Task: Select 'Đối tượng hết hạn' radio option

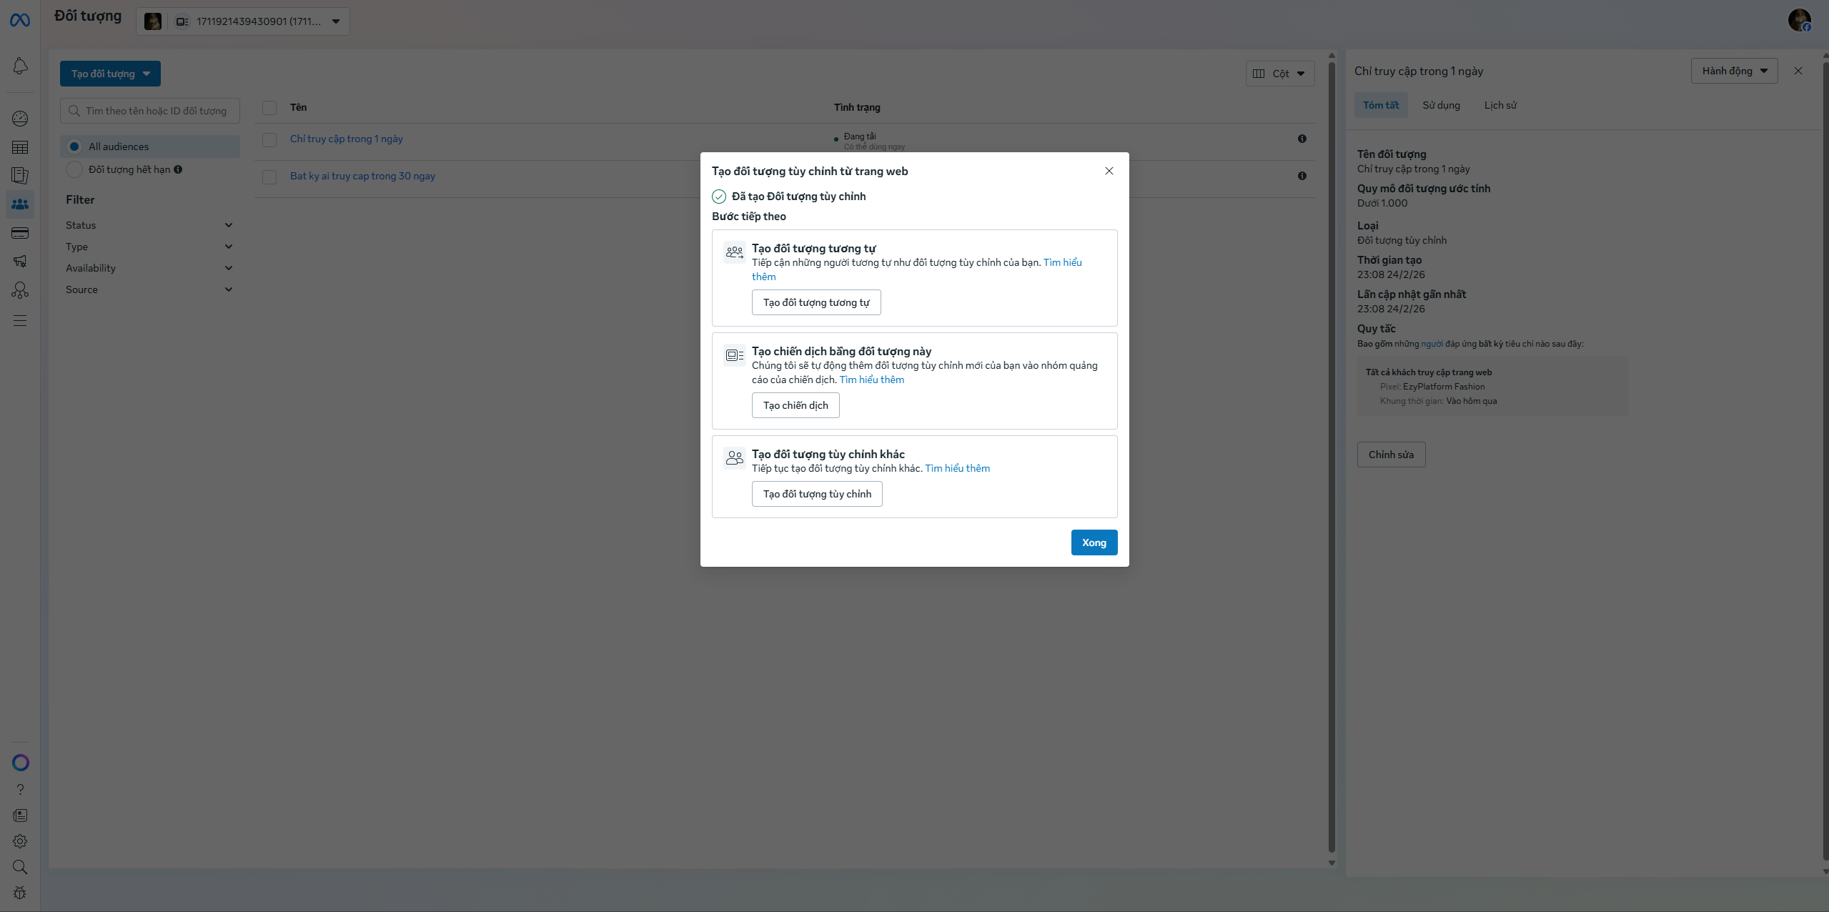Action: (x=74, y=170)
